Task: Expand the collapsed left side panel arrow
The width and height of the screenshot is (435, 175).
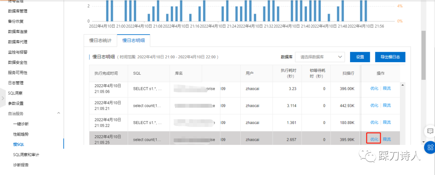Action: coord(3,98)
